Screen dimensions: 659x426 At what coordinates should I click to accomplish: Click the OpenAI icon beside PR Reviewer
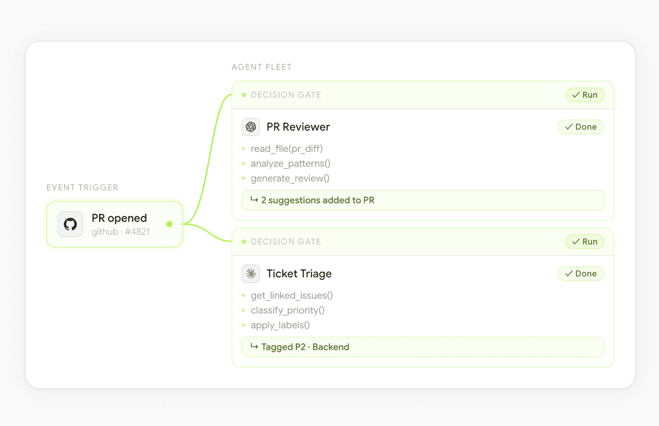251,127
